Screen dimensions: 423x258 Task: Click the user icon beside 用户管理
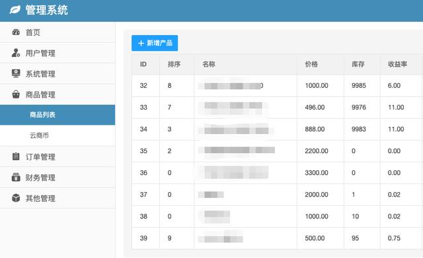[16, 53]
